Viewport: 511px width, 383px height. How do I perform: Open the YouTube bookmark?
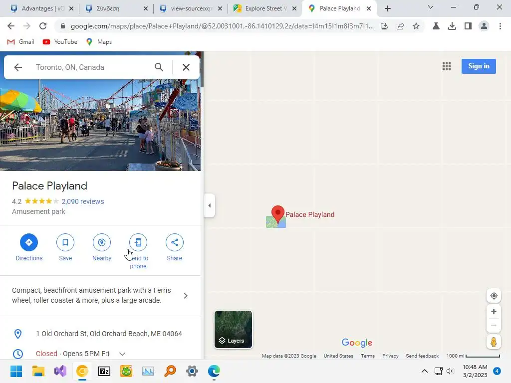[x=60, y=42]
